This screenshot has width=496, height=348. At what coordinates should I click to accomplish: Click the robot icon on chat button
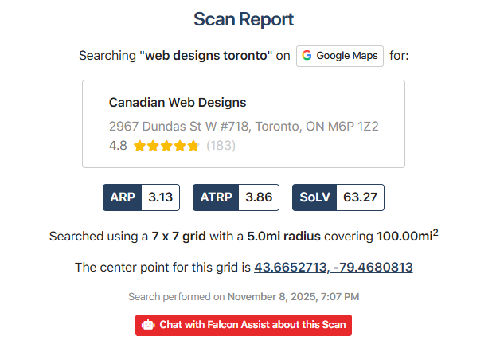tap(148, 325)
